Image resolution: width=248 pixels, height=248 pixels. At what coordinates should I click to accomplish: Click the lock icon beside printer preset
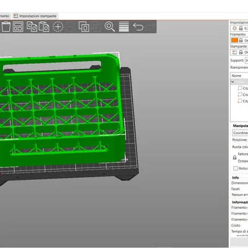pyautogui.click(x=241, y=52)
